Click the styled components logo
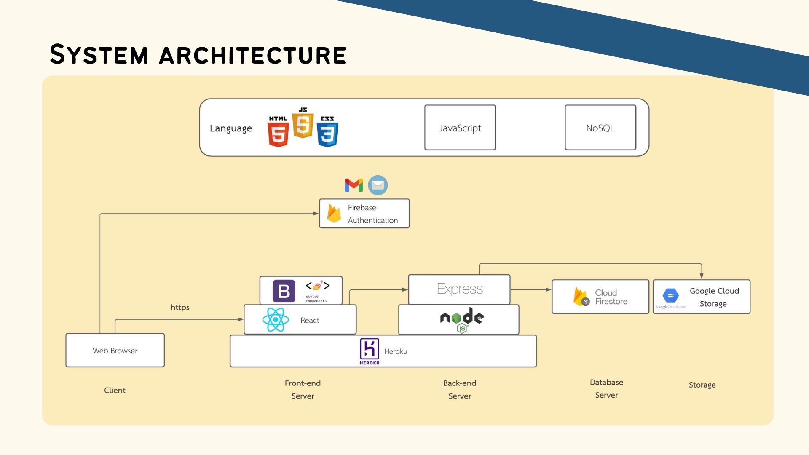 (x=318, y=291)
